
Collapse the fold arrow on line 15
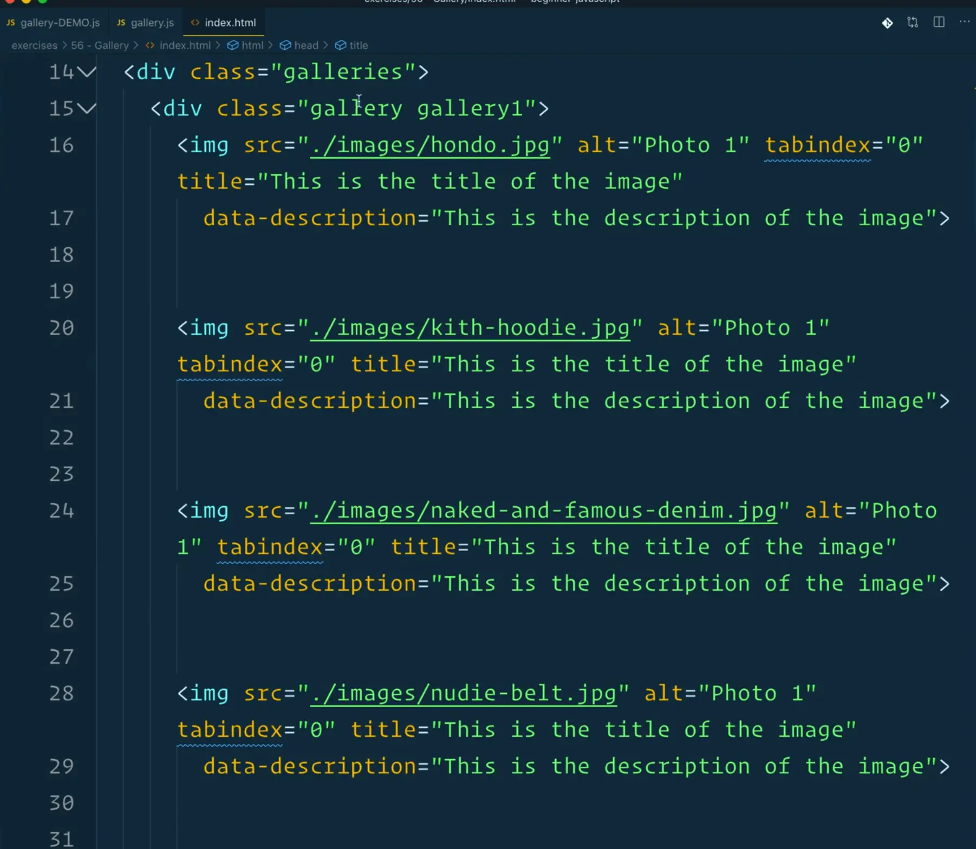tap(87, 108)
